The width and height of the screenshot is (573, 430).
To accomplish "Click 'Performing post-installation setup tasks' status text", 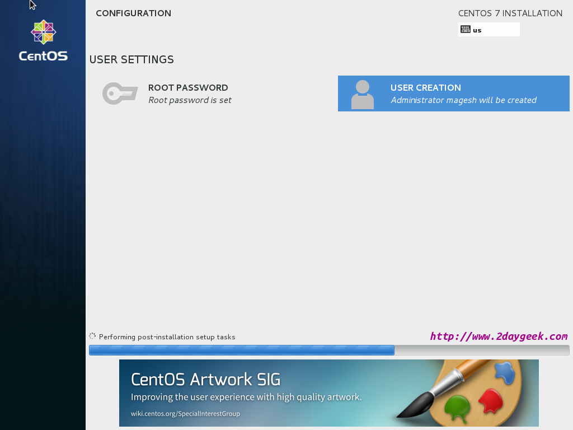I will 167,336.
